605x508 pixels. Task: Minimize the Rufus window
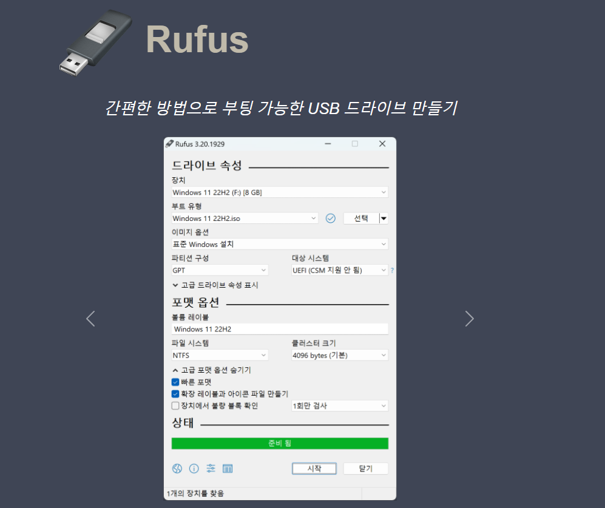328,144
